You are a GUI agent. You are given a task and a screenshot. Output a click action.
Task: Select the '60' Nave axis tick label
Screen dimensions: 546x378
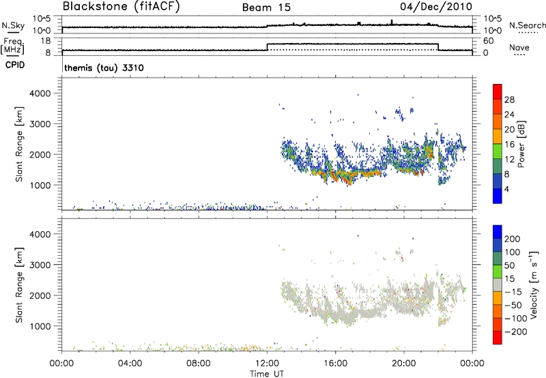pos(489,41)
